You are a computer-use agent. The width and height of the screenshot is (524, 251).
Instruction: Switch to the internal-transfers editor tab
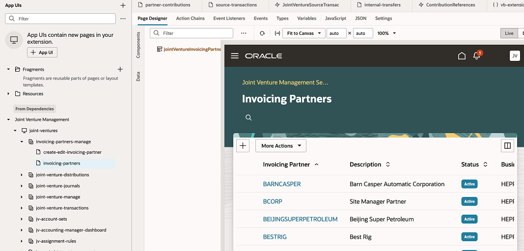[382, 5]
